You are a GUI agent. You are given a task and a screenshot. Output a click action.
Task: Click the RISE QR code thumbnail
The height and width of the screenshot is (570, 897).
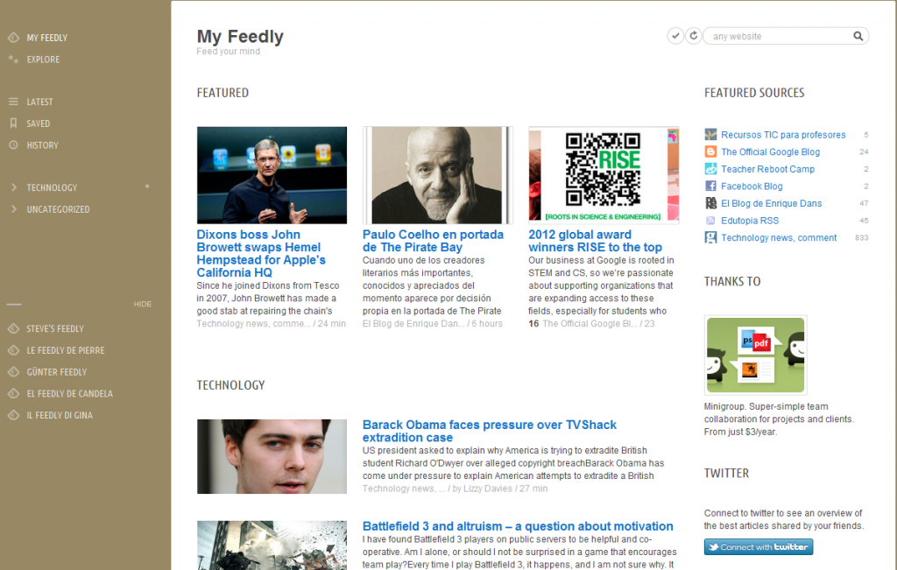[604, 175]
